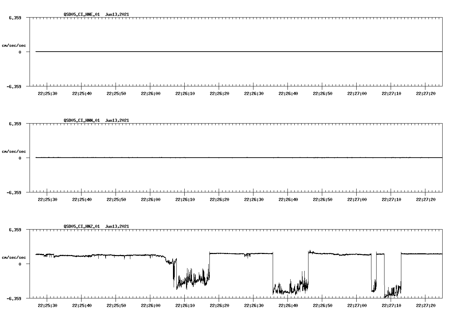Click the 22:26:30 time label under HNE plot
The height and width of the screenshot is (318, 467).
tap(254, 94)
